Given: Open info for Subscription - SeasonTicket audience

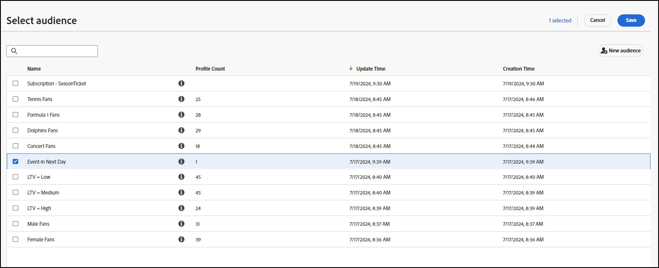Looking at the screenshot, I should 181,83.
